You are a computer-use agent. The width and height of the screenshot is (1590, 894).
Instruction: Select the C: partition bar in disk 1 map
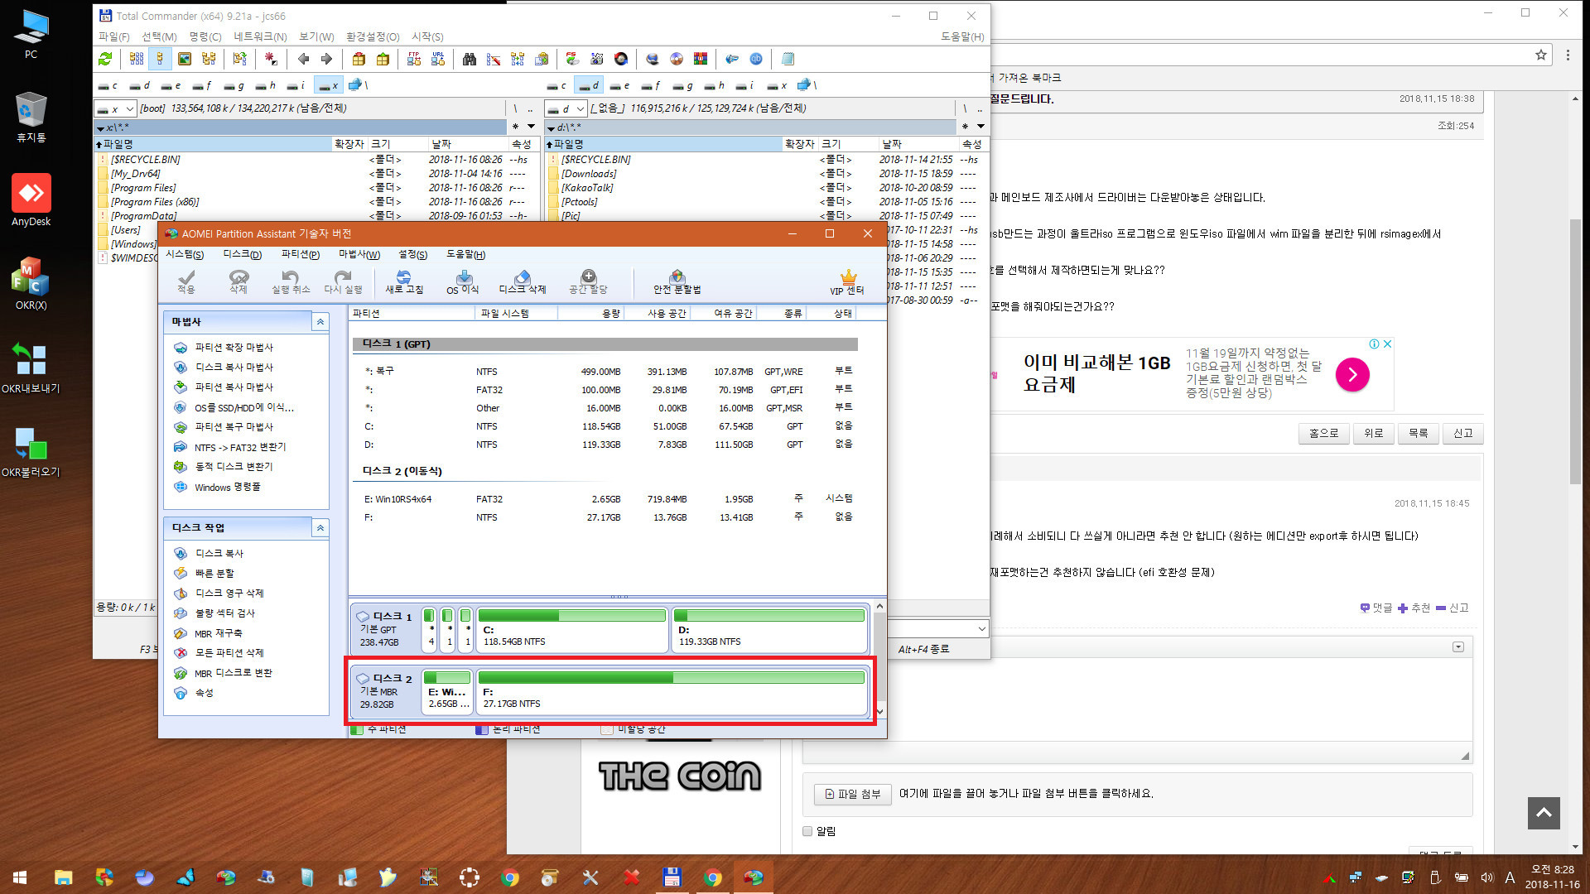click(x=571, y=628)
